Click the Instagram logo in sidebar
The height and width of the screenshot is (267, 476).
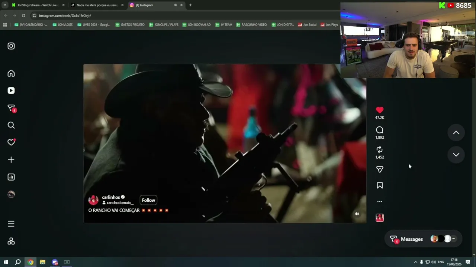11,46
